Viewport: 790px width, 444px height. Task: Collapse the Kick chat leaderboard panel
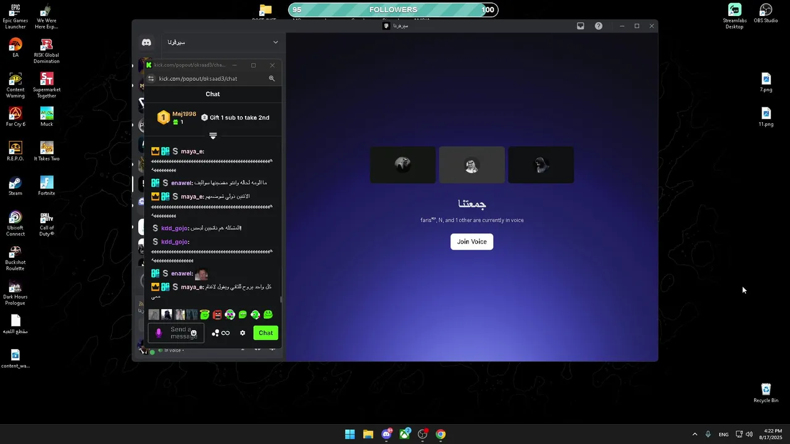[x=213, y=136]
